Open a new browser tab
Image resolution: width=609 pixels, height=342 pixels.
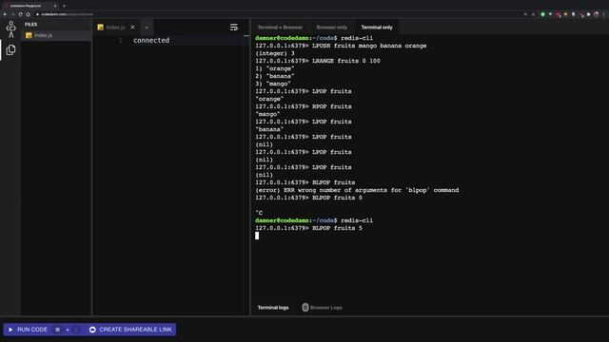click(x=64, y=6)
